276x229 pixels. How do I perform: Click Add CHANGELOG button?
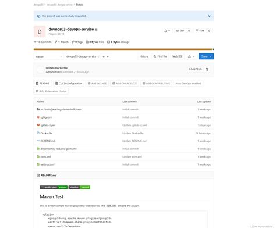tap(125, 83)
